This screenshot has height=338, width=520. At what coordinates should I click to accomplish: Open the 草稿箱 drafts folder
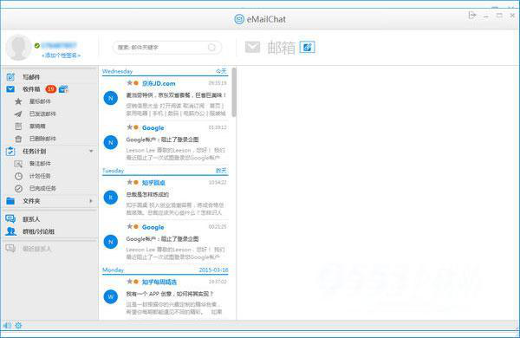(29, 126)
